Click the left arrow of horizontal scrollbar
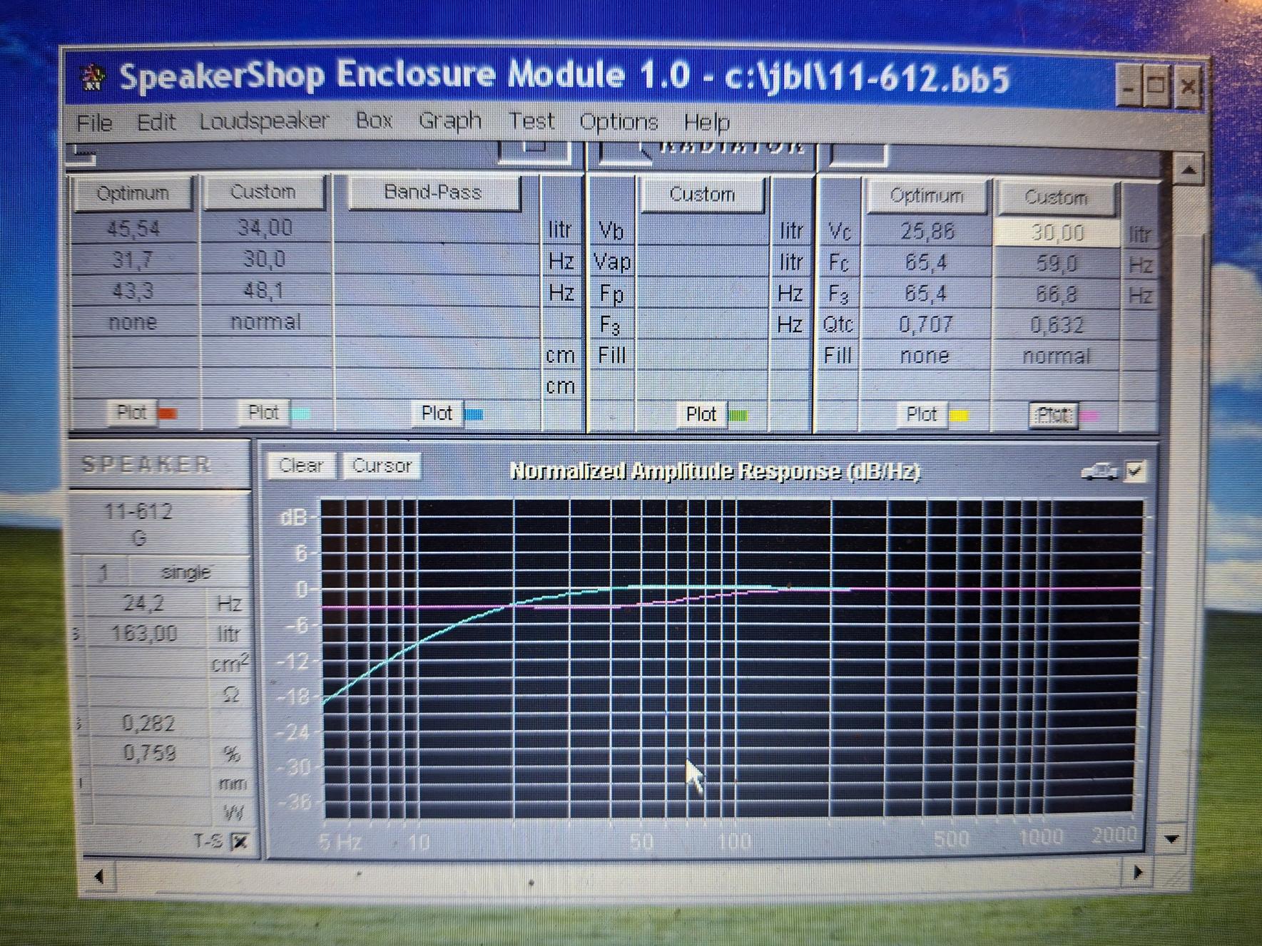Screen dimensions: 1262x946 [98, 875]
